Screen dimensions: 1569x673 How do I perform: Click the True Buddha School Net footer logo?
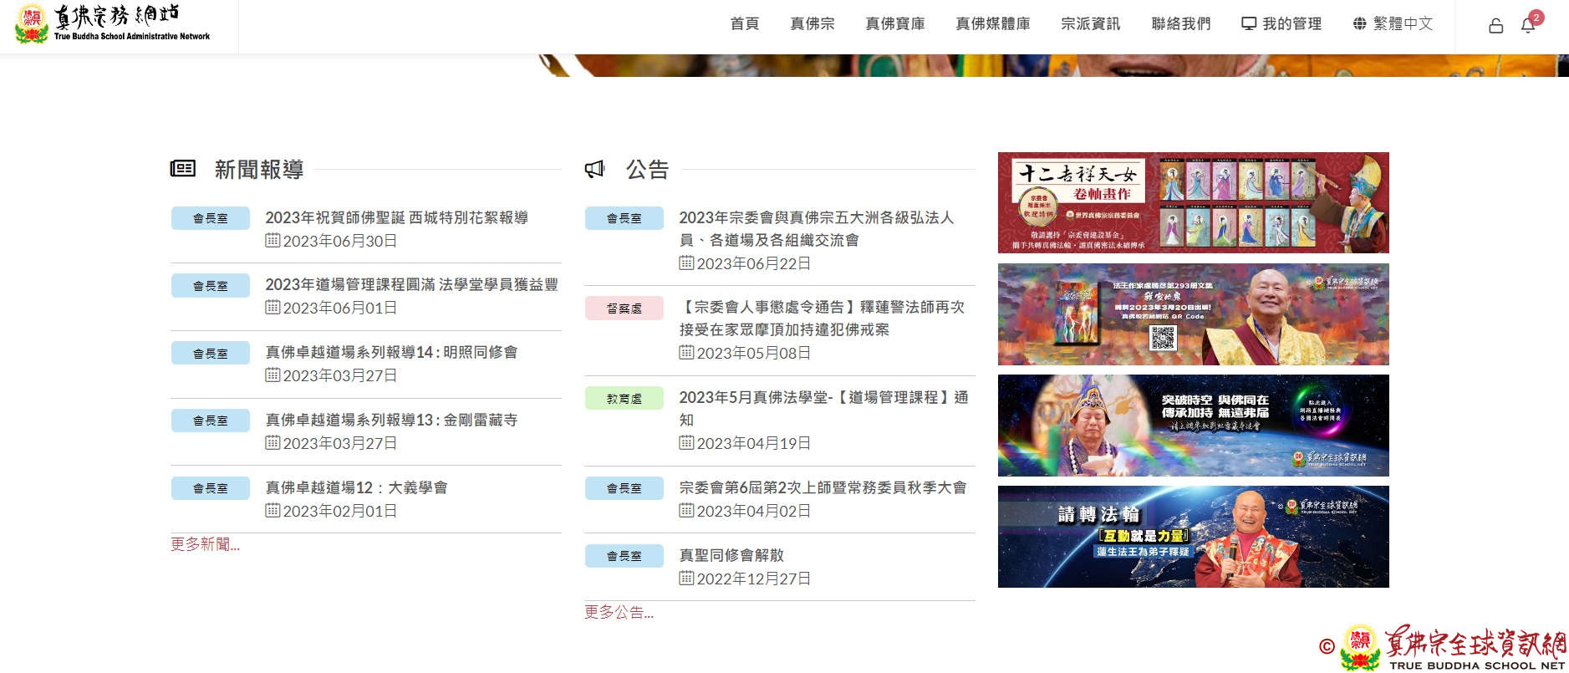pyautogui.click(x=1453, y=648)
